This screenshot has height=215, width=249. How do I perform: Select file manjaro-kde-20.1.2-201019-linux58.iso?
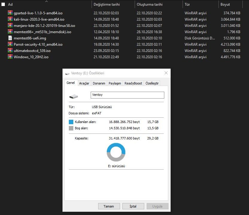coord(45,25)
